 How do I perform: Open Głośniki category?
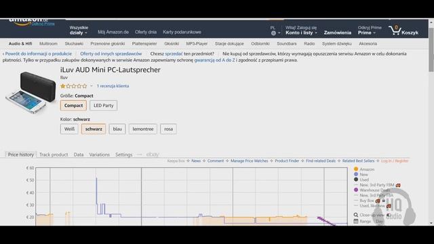point(172,43)
